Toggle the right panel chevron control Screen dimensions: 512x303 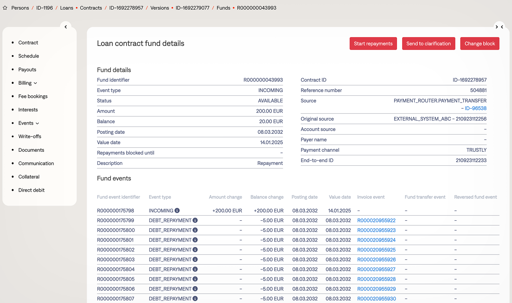point(499,27)
